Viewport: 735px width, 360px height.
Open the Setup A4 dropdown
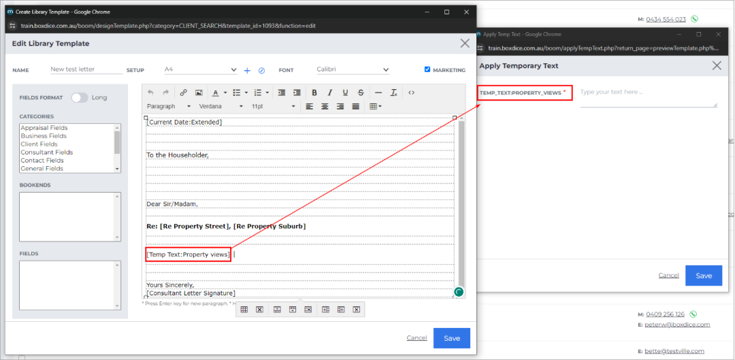click(201, 69)
